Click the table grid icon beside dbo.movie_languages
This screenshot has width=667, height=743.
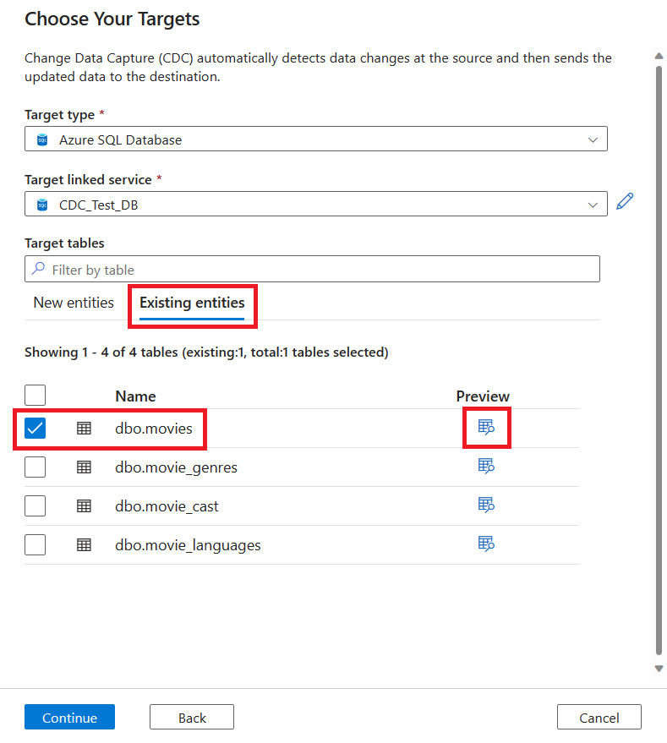[x=84, y=545]
